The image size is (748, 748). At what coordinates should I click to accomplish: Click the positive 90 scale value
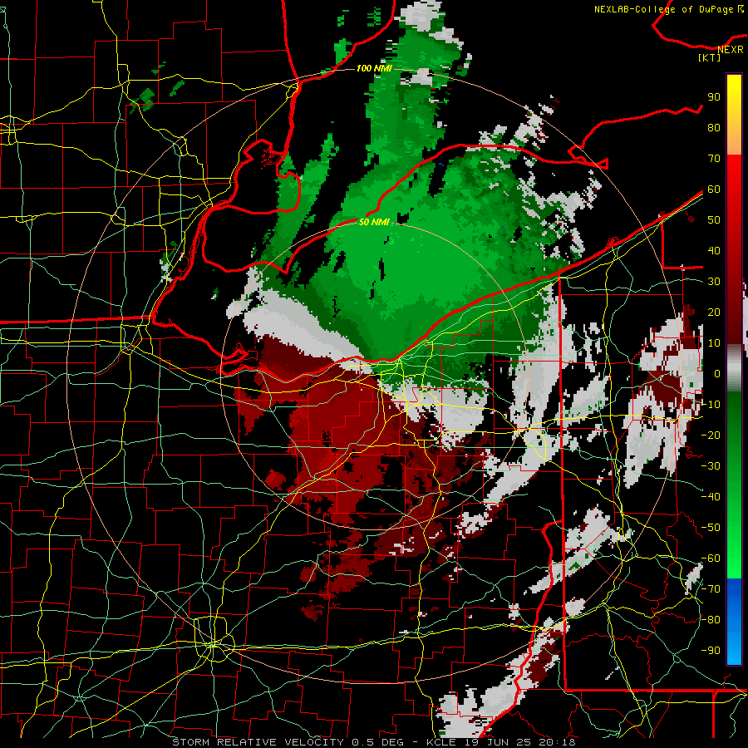(x=714, y=97)
